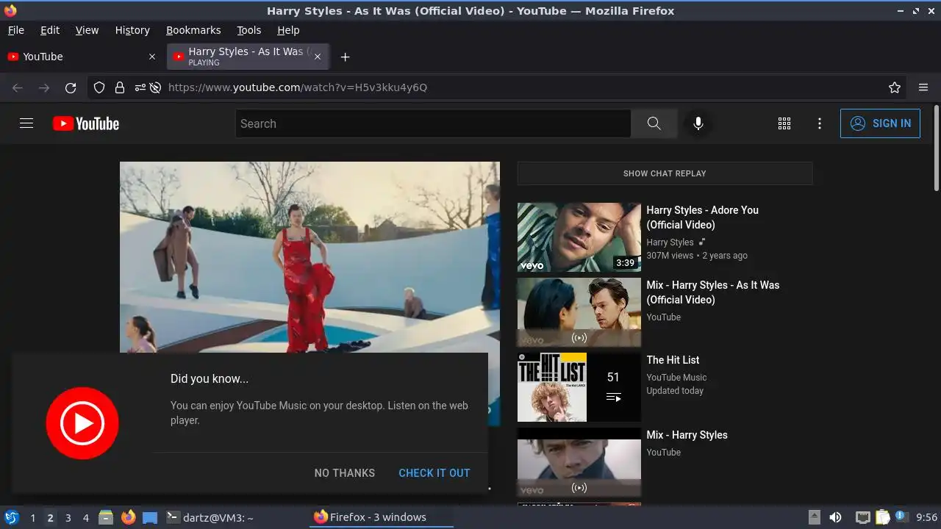Open the Mix - Harry Styles - As It Was thumbnail
Viewport: 941px width, 529px height.
pos(579,312)
